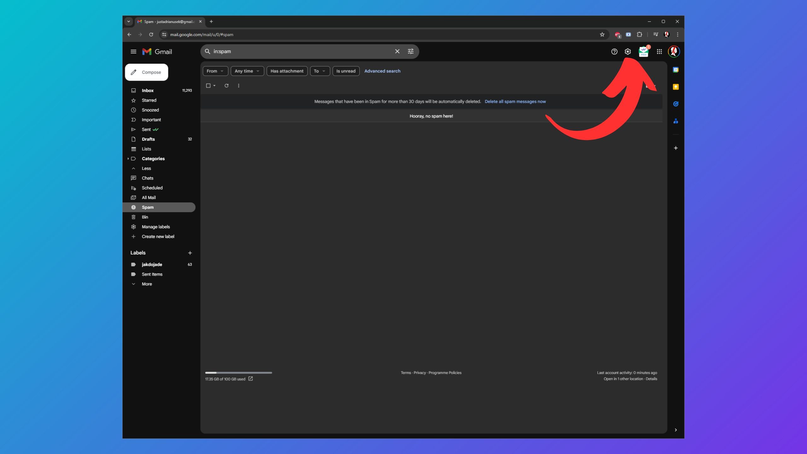Open the Google apps grid
The image size is (807, 454).
coord(659,51)
